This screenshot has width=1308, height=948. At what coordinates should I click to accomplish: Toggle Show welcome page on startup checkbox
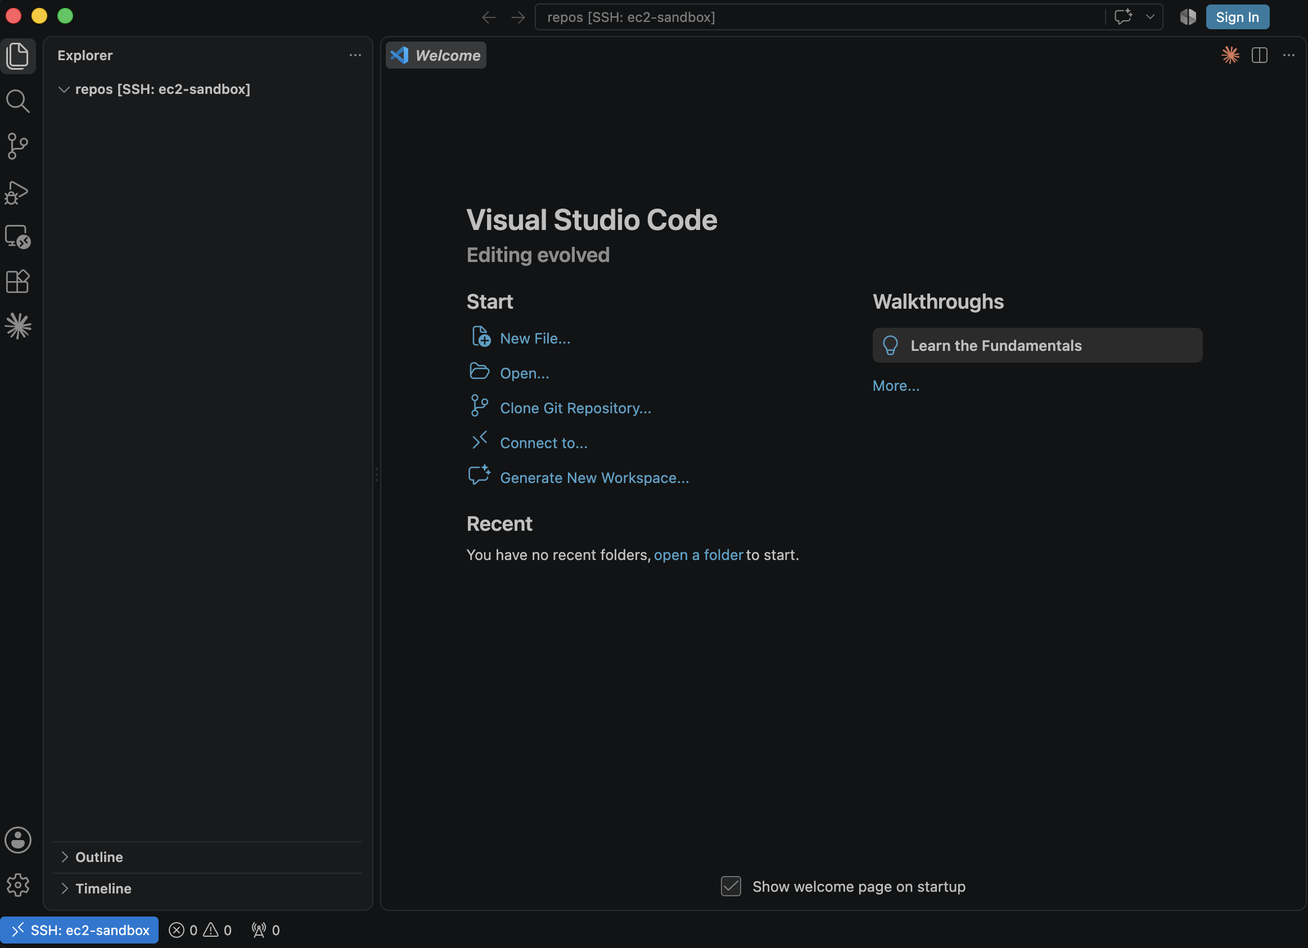tap(730, 886)
